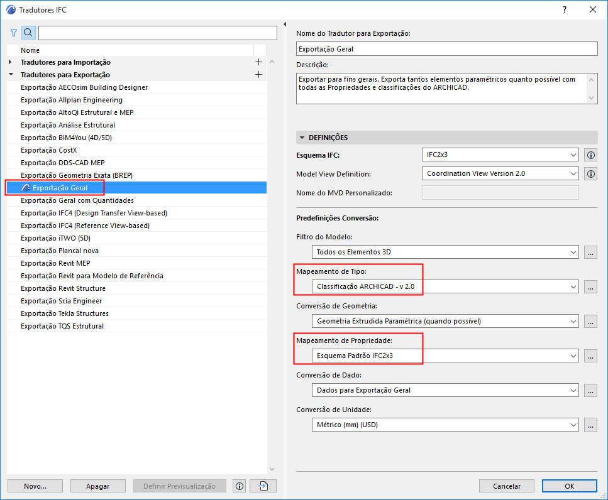Open Model View Definition dropdown

(x=500, y=173)
